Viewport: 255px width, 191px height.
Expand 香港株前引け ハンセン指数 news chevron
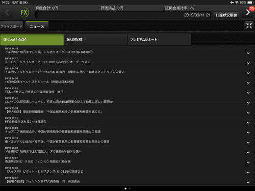pos(248,162)
